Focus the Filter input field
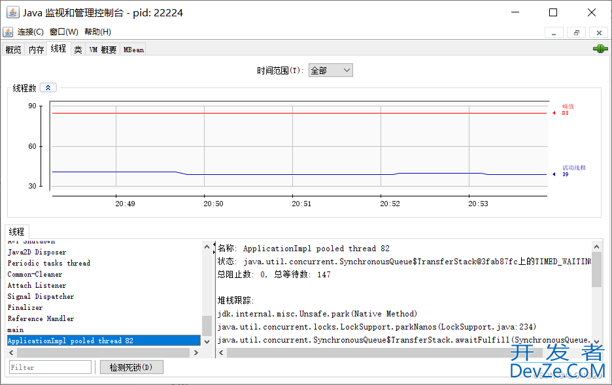612x385 pixels. [x=50, y=367]
